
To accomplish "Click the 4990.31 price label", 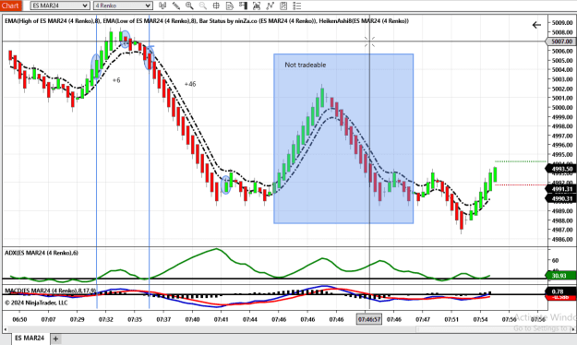I will coord(561,198).
